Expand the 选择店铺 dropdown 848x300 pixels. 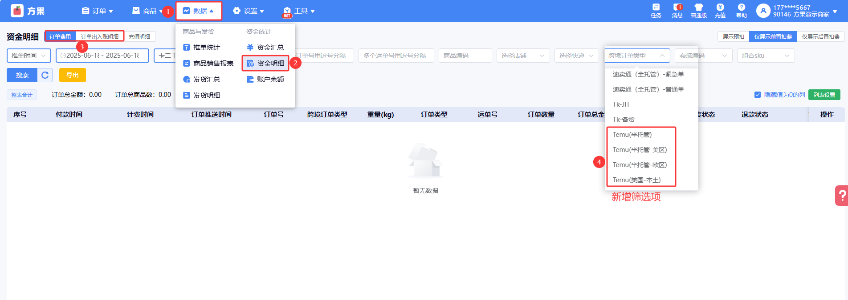click(x=523, y=56)
